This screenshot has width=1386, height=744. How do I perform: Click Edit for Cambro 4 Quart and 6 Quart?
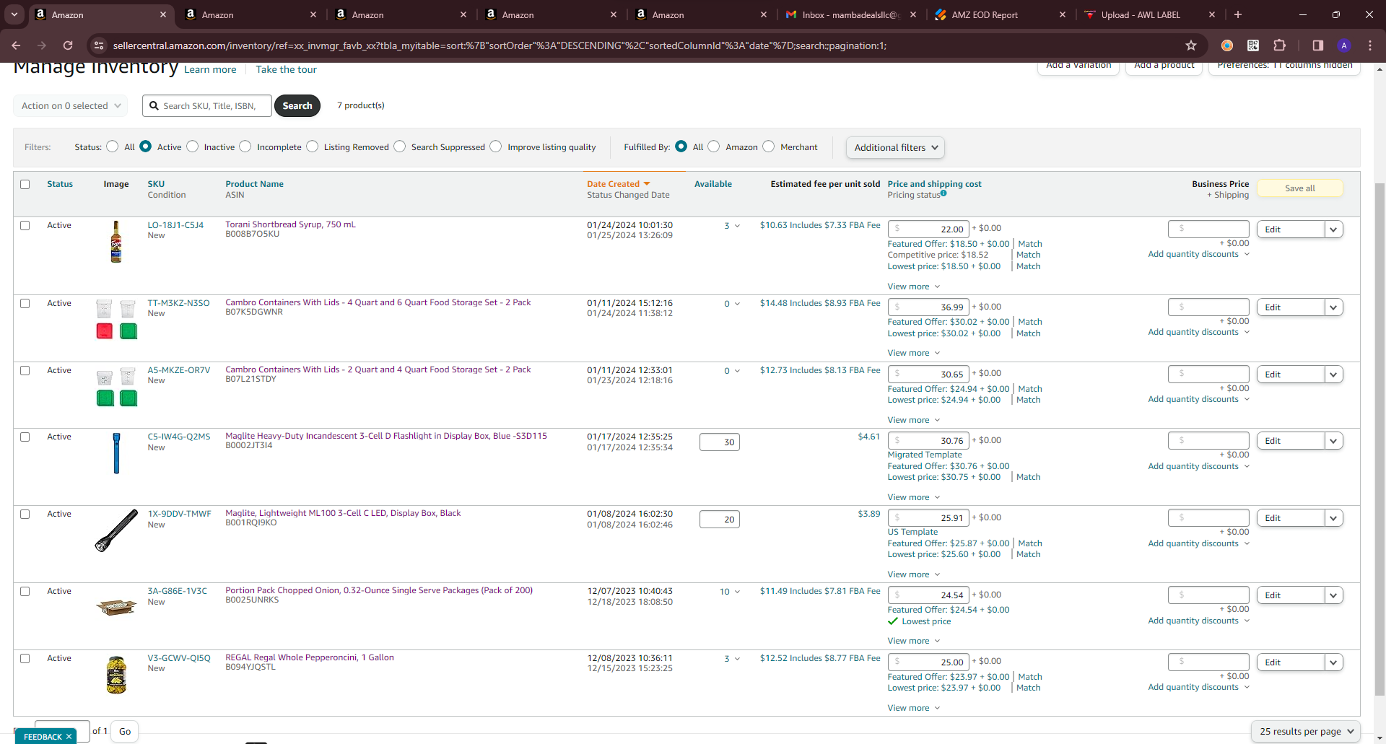coord(1291,307)
